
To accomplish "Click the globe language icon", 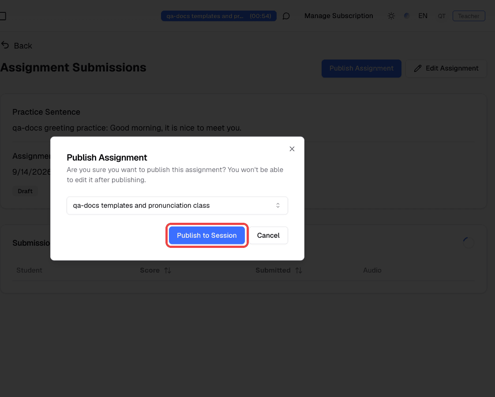I will [x=407, y=16].
